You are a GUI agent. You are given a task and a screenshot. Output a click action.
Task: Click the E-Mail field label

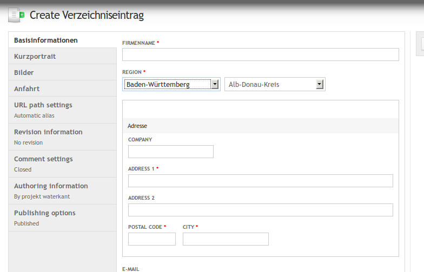[x=131, y=269]
